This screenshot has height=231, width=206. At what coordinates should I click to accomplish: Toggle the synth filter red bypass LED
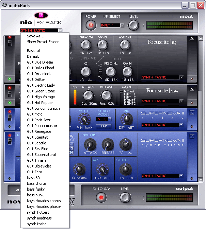click(10, 136)
